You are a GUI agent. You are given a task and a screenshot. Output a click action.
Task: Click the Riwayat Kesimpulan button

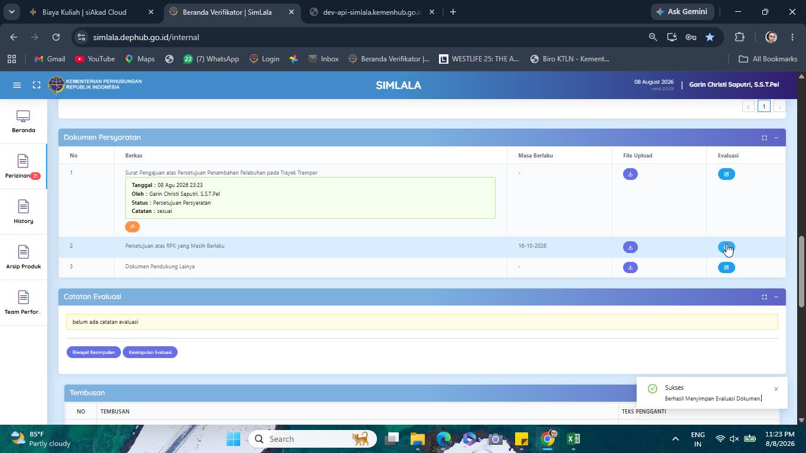coord(93,352)
